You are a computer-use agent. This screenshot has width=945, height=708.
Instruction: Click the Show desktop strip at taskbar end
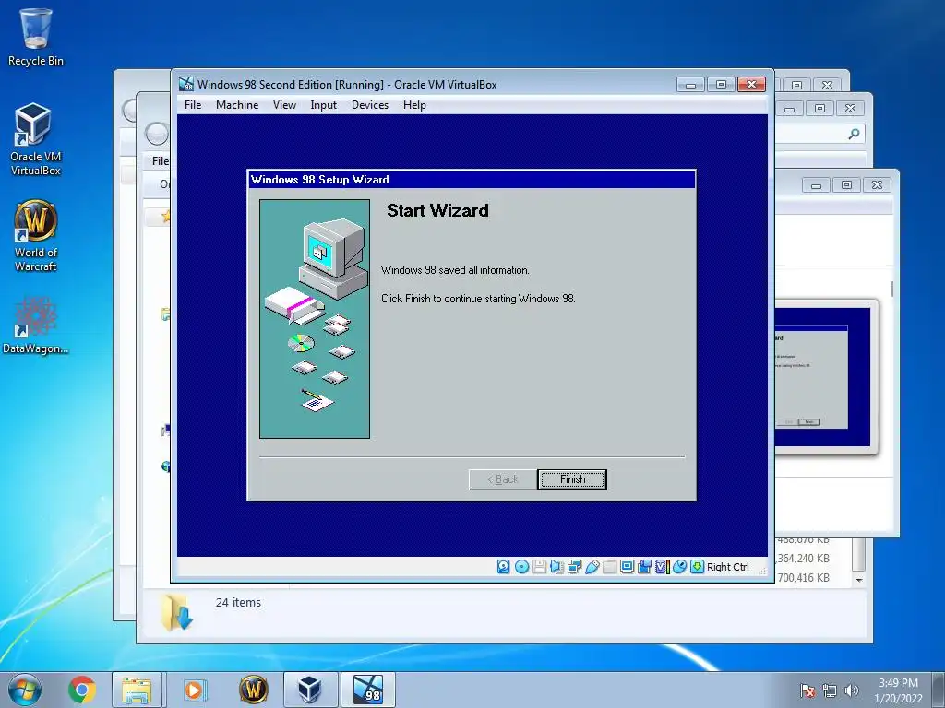click(x=939, y=690)
